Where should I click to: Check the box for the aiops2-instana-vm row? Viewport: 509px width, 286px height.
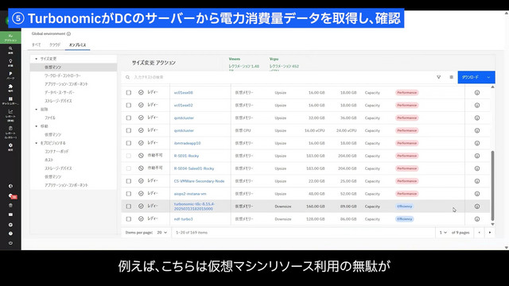(x=129, y=194)
